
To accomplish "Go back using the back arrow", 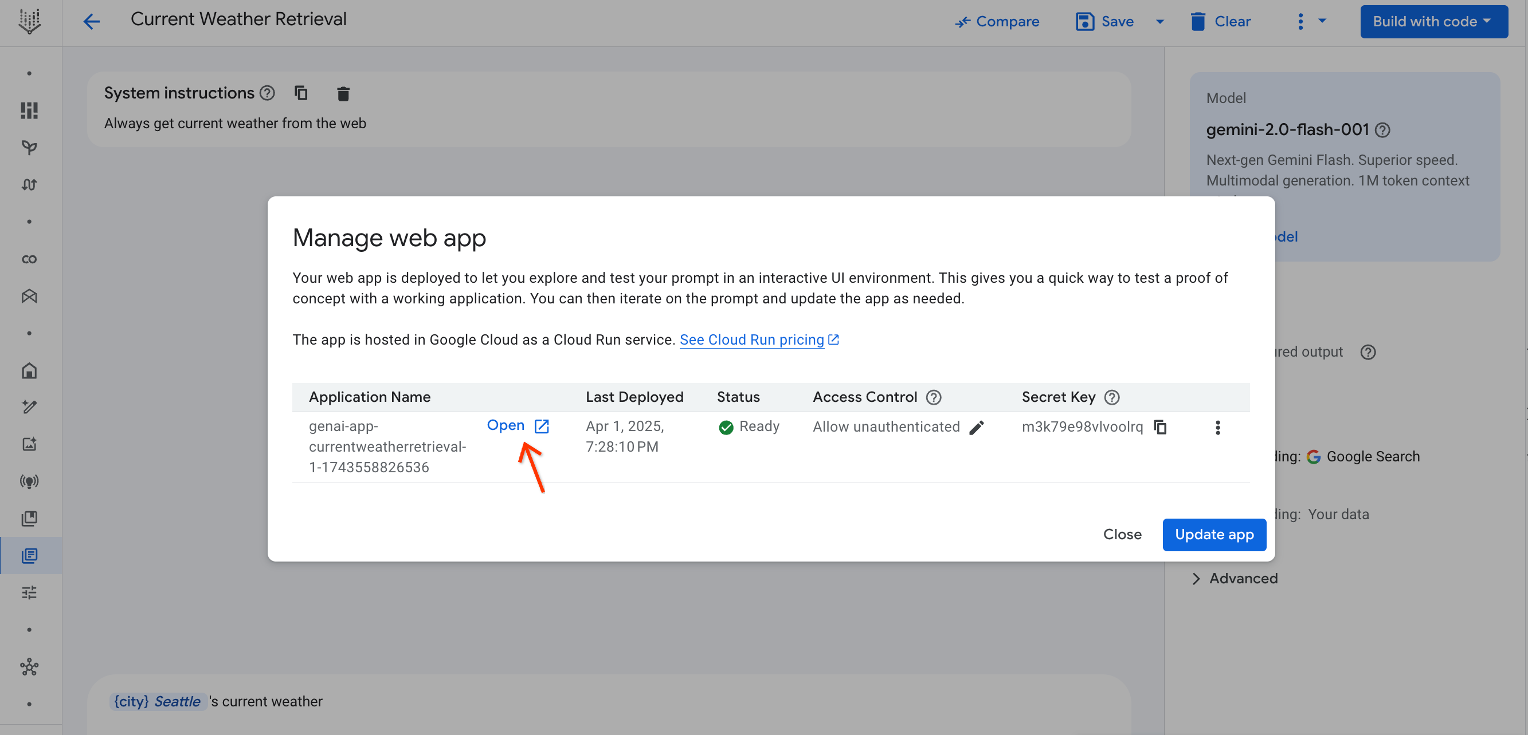I will [91, 21].
